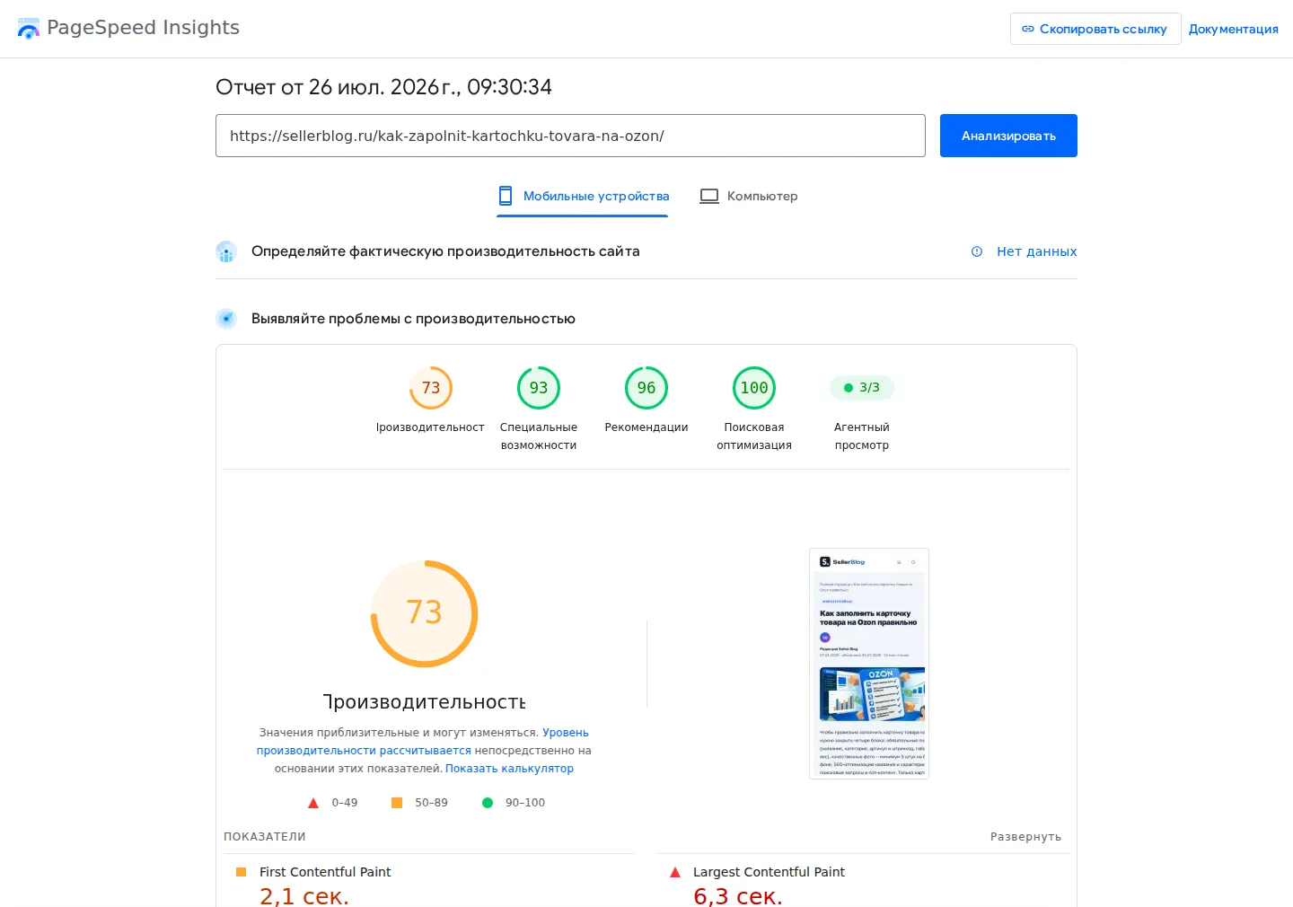Click the 2,1 сек. value
Viewport: 1293px width, 907px height.
304,896
